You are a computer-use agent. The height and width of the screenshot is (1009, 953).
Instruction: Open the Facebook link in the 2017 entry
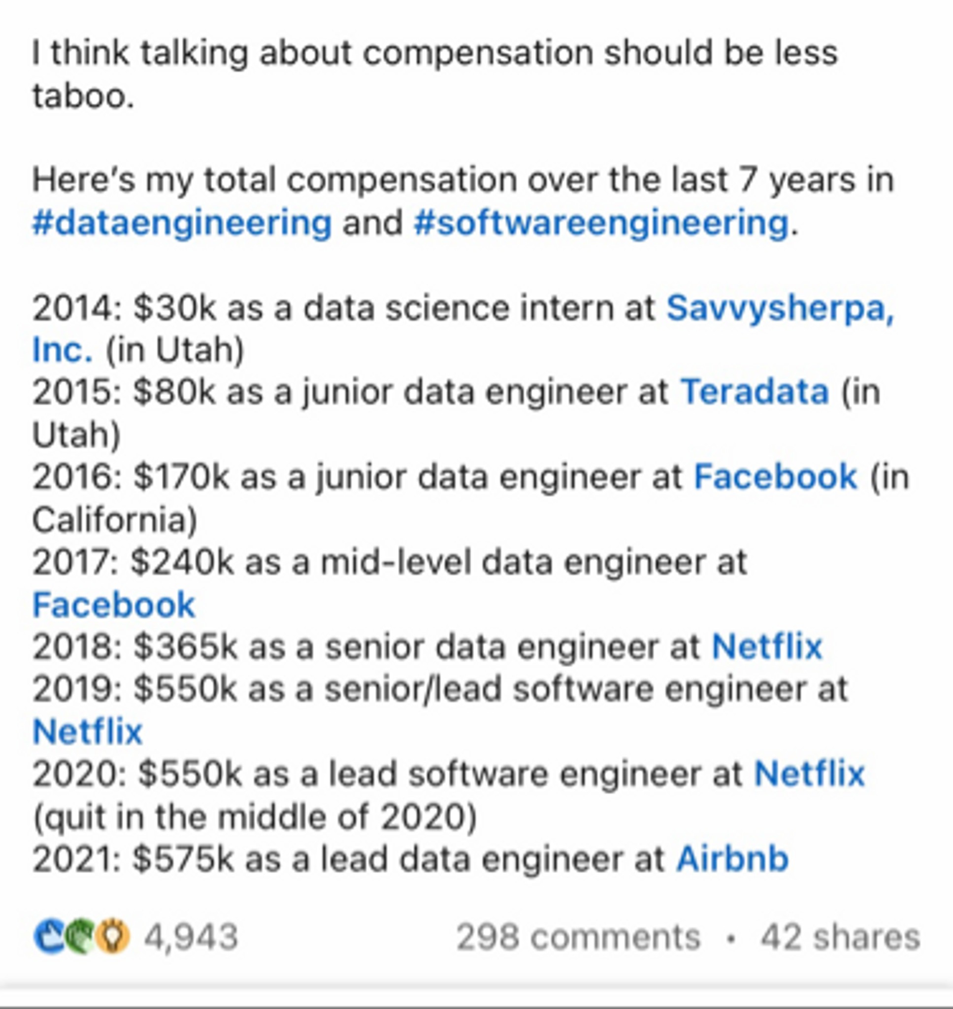114,605
